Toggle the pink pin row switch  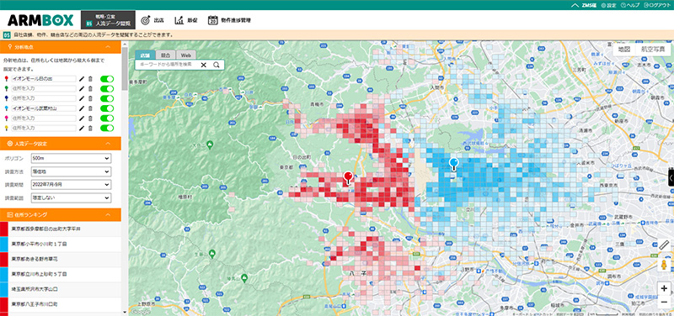point(107,118)
